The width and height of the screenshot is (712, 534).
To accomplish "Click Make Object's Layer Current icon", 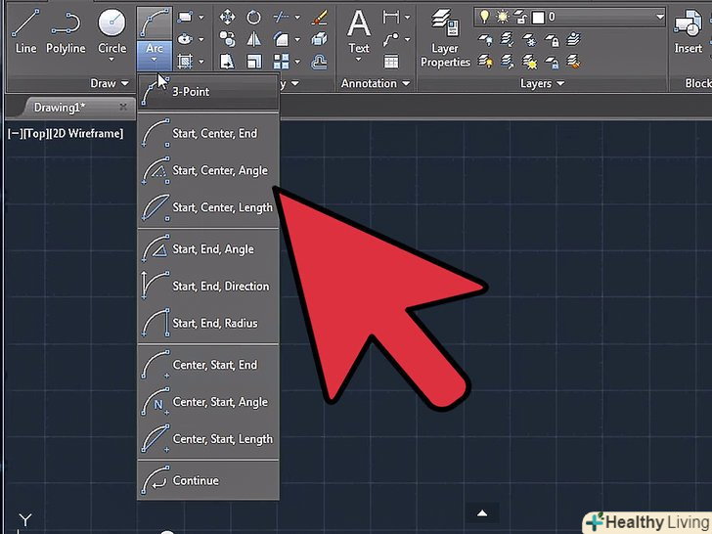I will click(574, 39).
